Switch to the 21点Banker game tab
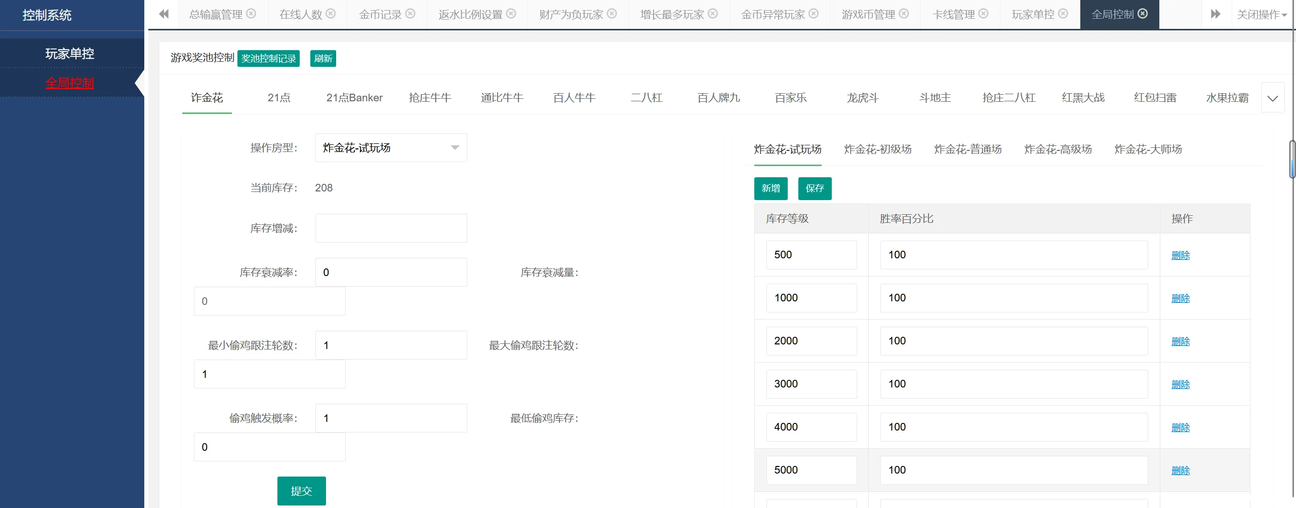This screenshot has width=1296, height=508. coord(354,98)
